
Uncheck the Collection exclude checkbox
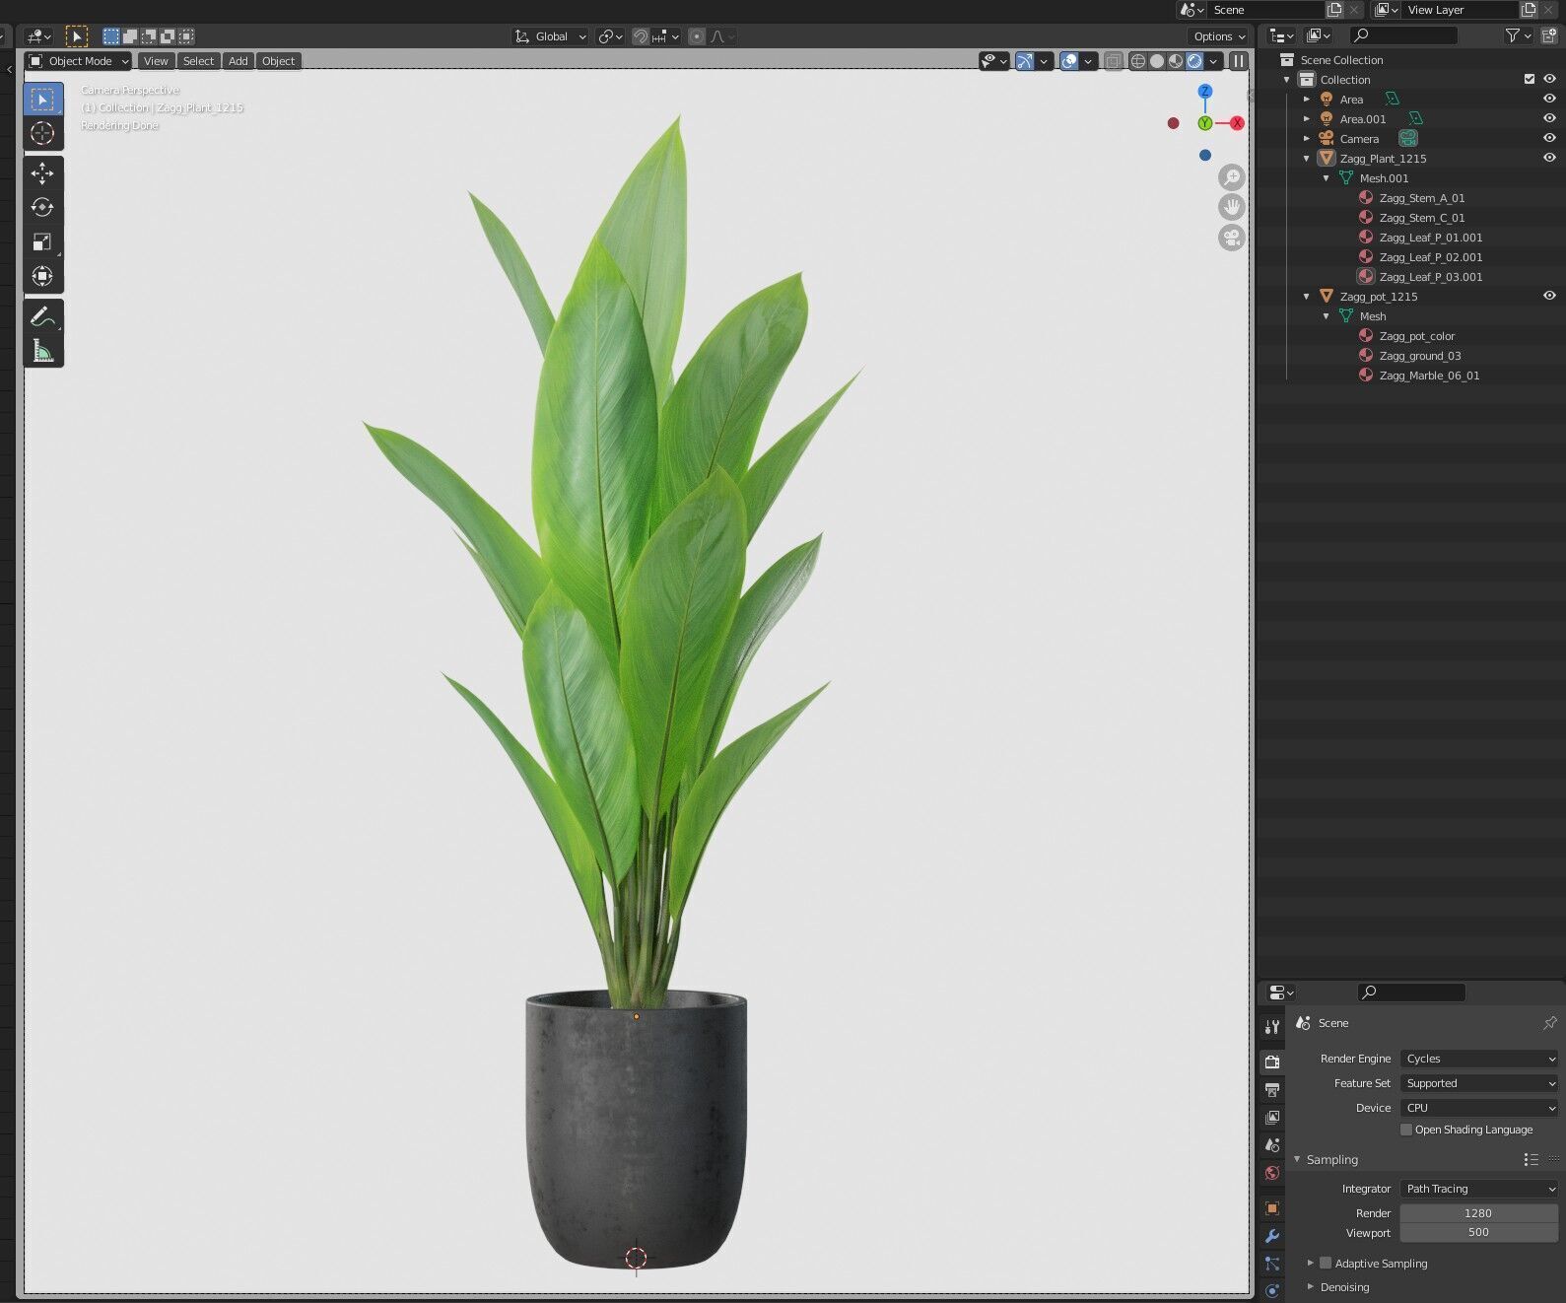(1530, 79)
